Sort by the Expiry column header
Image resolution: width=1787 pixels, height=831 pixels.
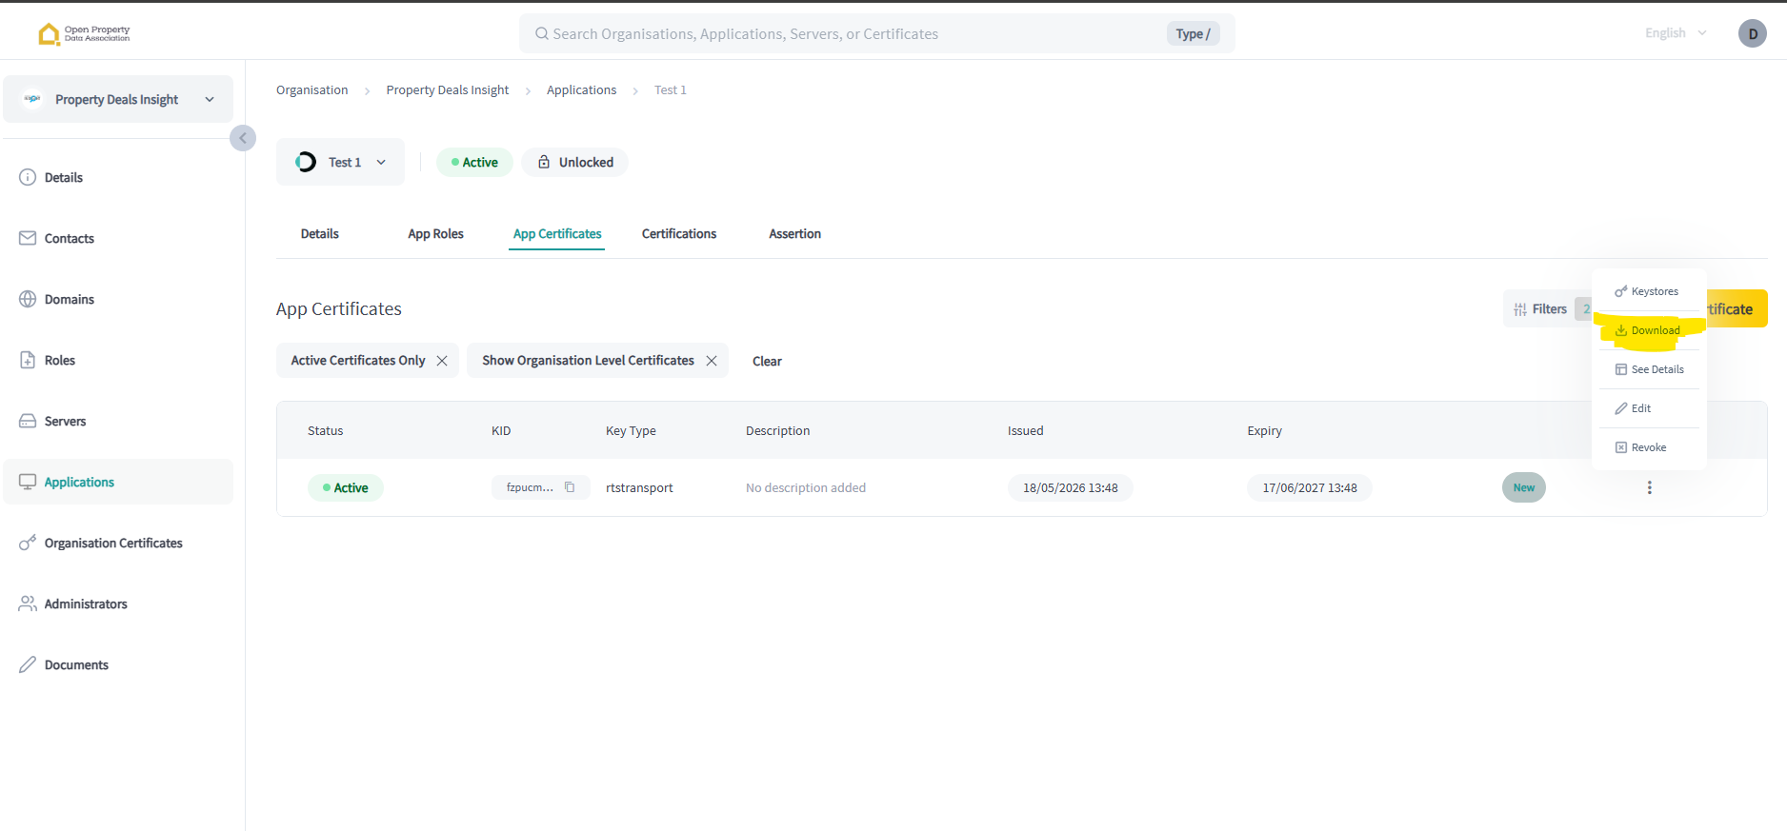click(1264, 431)
